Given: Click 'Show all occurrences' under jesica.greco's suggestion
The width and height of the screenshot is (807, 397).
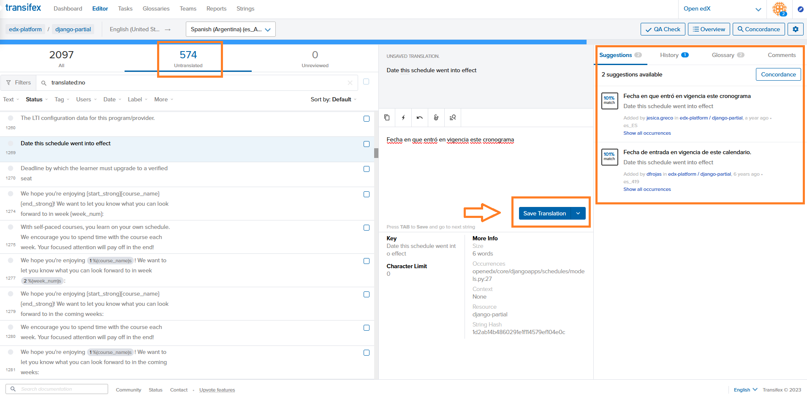Looking at the screenshot, I should pos(647,133).
